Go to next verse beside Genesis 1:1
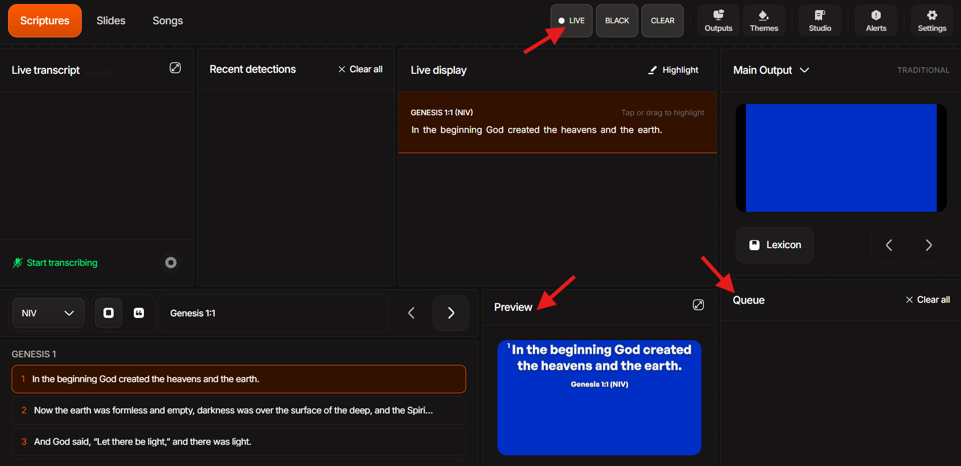 pos(451,313)
